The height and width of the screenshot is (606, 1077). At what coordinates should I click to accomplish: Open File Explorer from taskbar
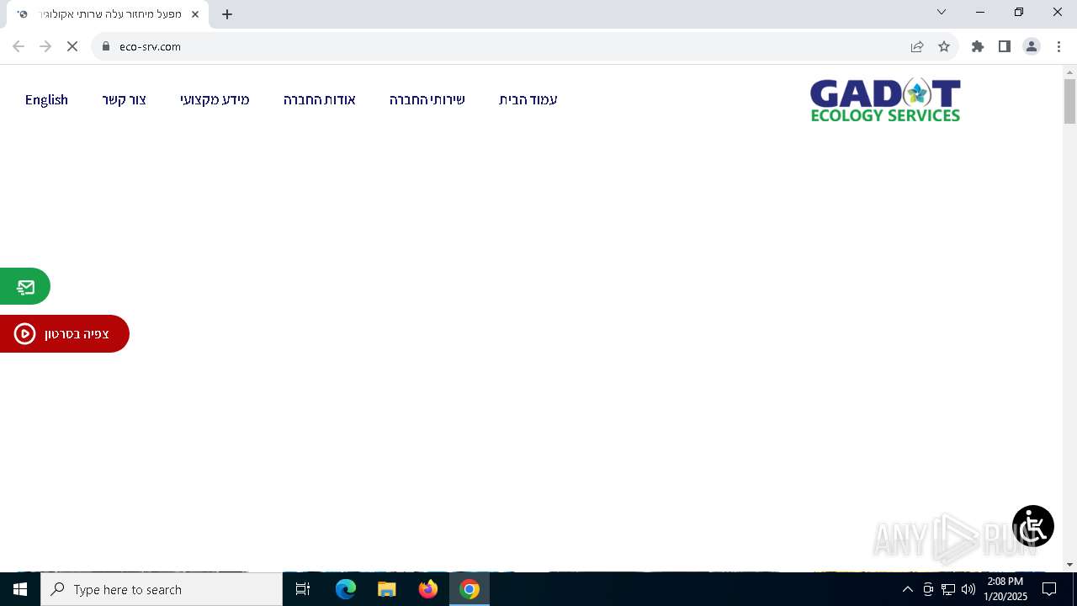[387, 589]
